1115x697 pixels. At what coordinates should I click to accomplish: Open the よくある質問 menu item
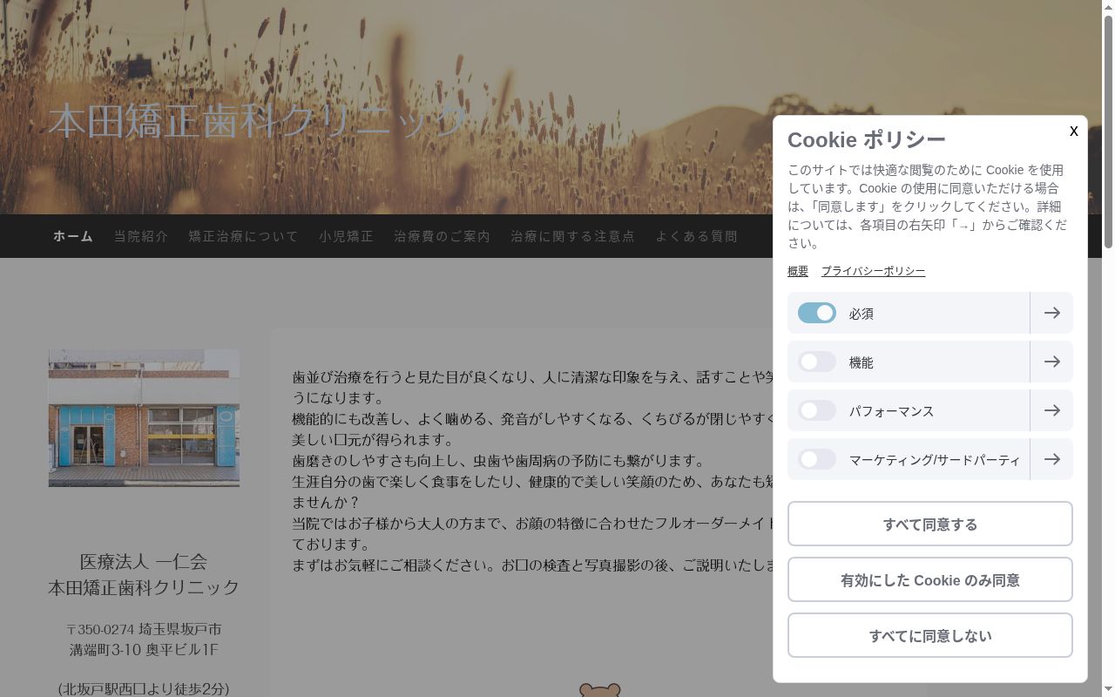click(697, 236)
